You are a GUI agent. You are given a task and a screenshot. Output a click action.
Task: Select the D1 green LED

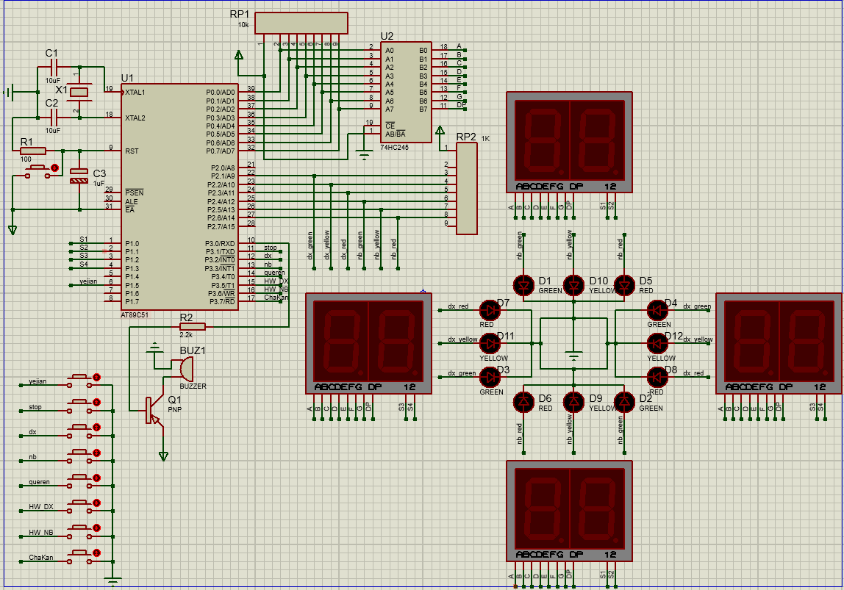523,285
